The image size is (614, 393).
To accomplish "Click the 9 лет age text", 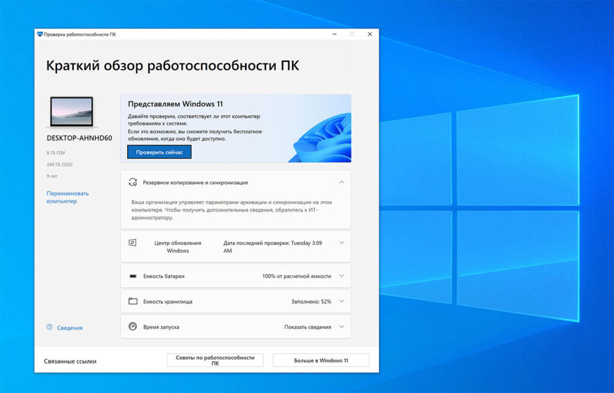I will tap(52, 176).
